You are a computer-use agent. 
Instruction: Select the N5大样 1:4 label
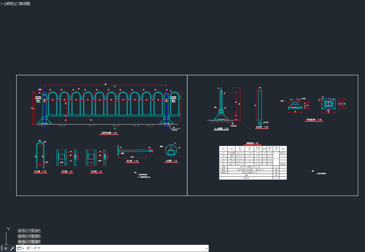pos(96,172)
